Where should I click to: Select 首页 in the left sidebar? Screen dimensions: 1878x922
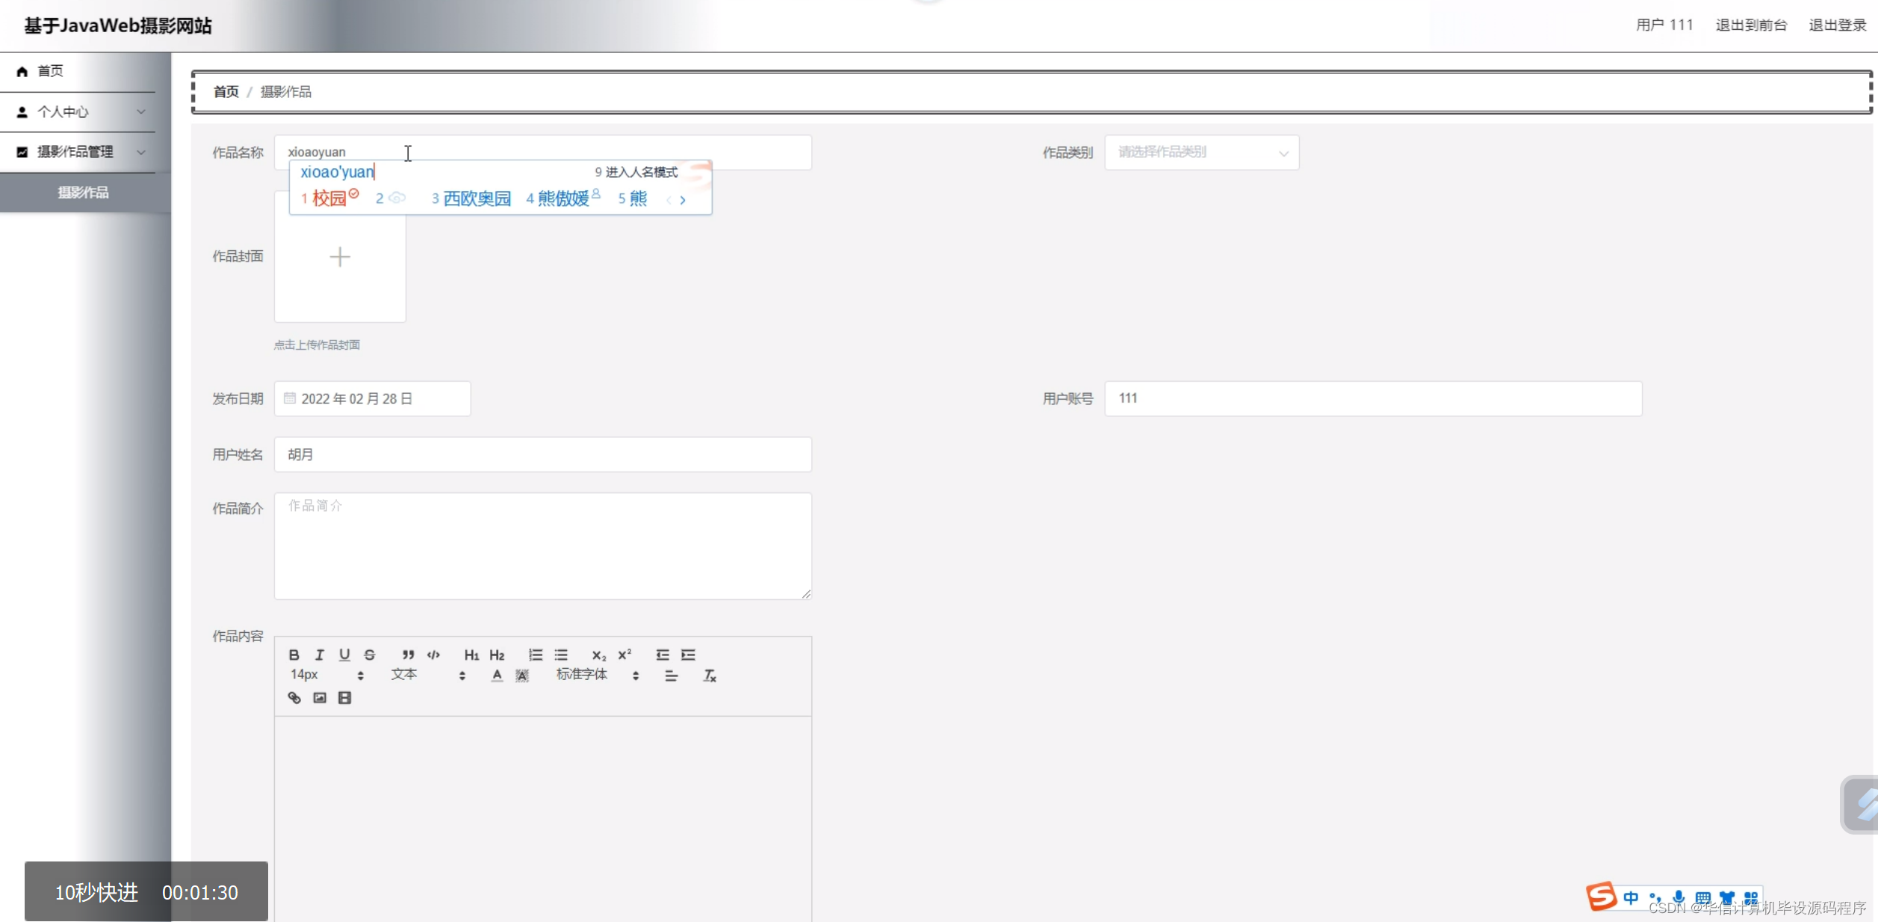coord(49,71)
